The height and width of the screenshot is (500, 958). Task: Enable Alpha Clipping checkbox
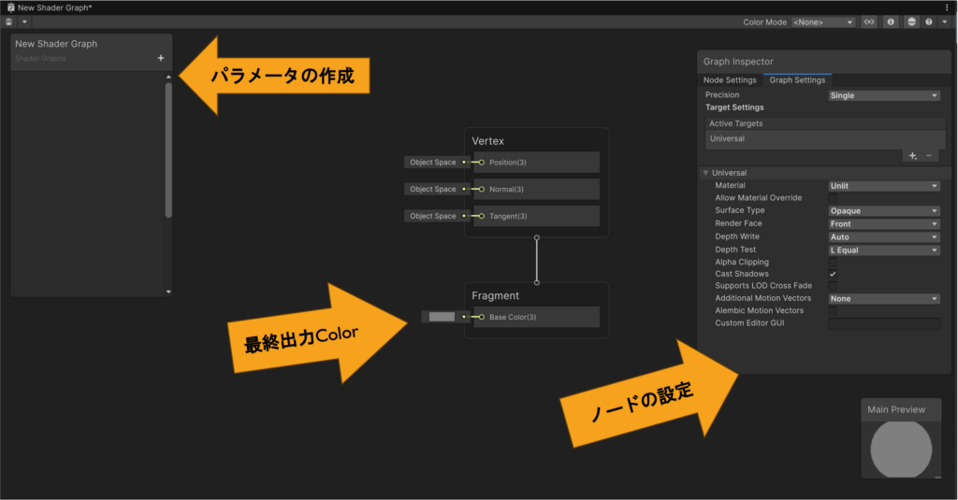click(833, 263)
